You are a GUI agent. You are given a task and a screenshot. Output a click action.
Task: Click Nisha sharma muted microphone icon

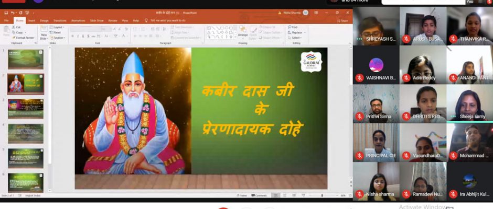coord(359,194)
